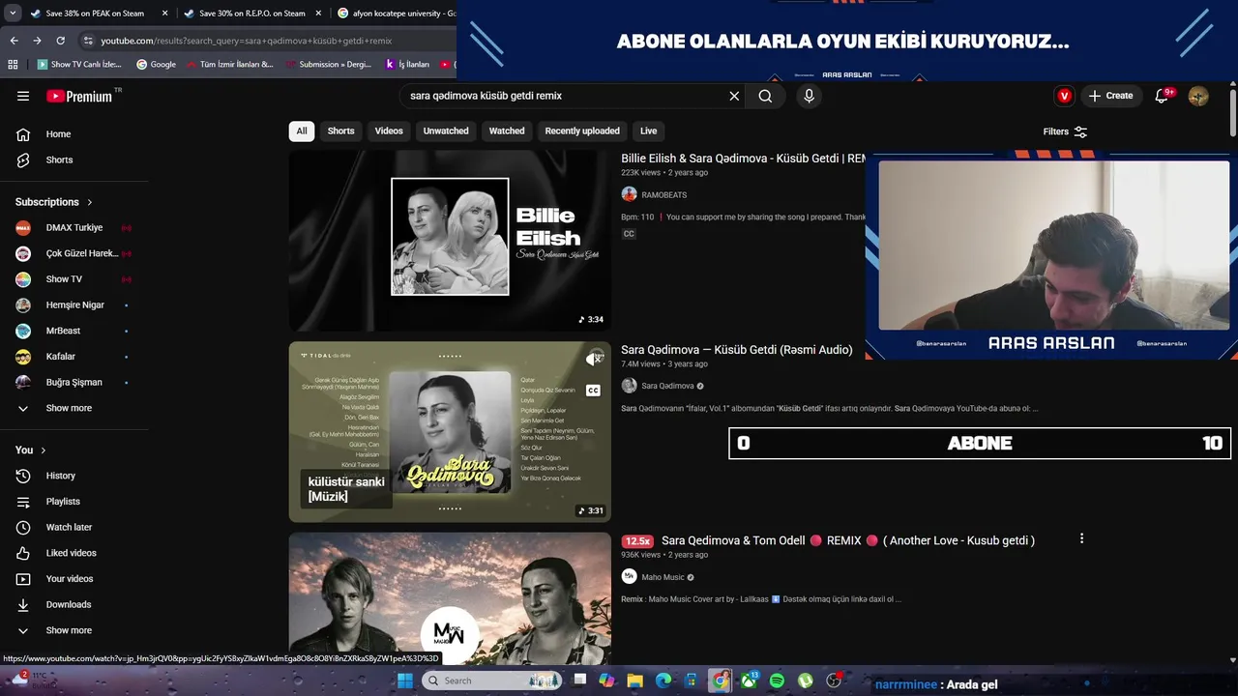The image size is (1238, 696).
Task: Start voice search with the microphone icon
Action: [809, 96]
